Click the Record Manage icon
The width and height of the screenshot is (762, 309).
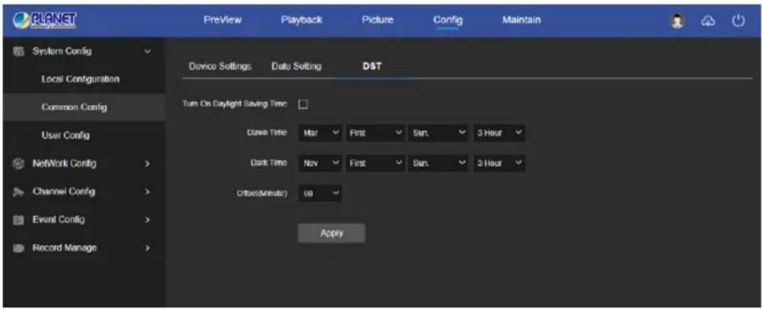[17, 248]
